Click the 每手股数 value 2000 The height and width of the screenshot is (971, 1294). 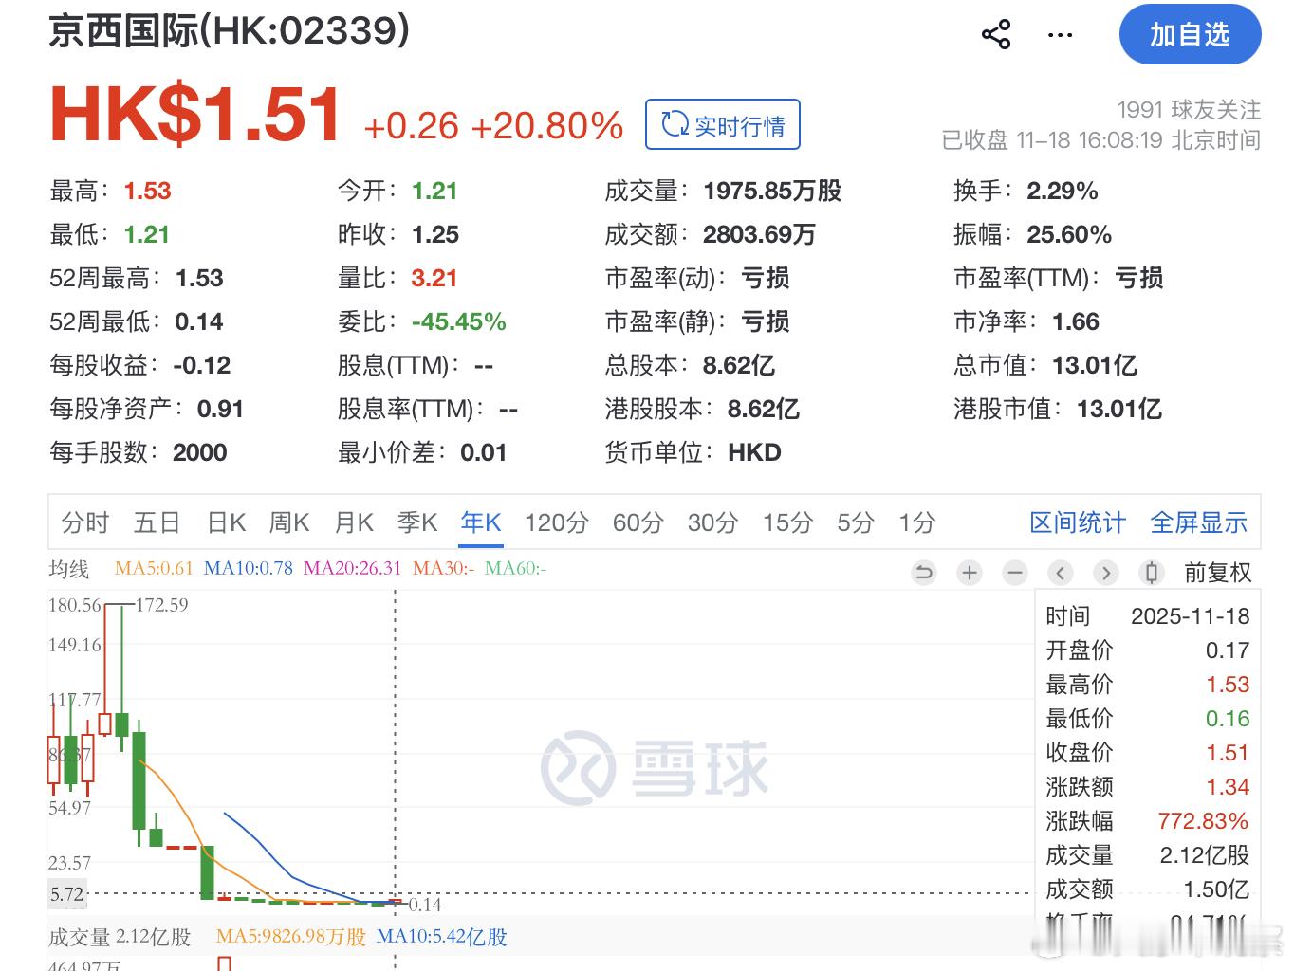coord(200,452)
